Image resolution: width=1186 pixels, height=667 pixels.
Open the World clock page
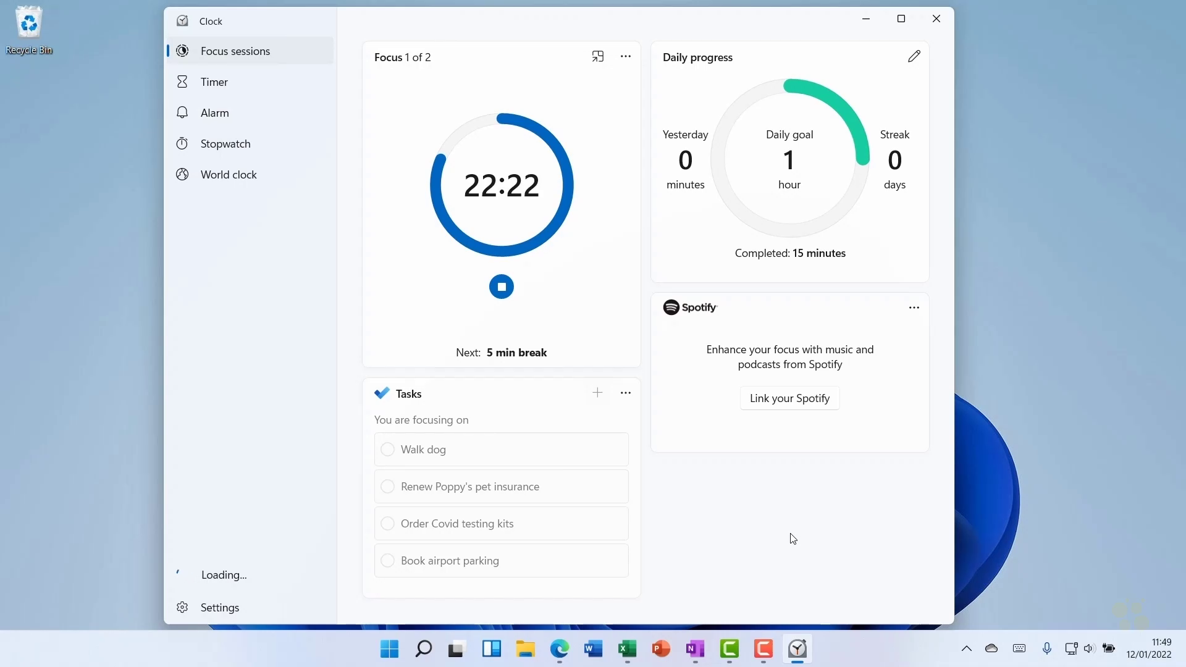[x=250, y=175]
